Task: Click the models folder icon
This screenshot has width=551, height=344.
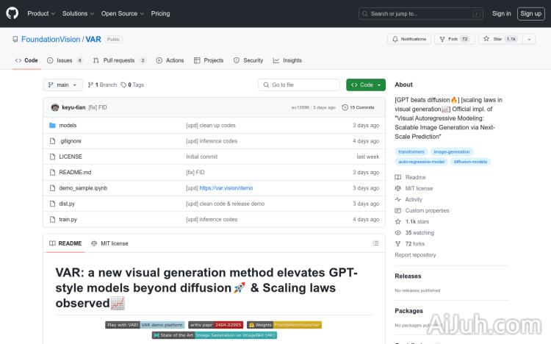Action: coord(52,126)
